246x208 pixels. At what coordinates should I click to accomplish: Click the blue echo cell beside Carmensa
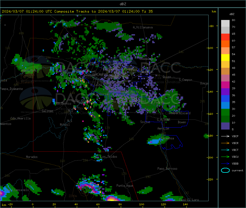154,141
